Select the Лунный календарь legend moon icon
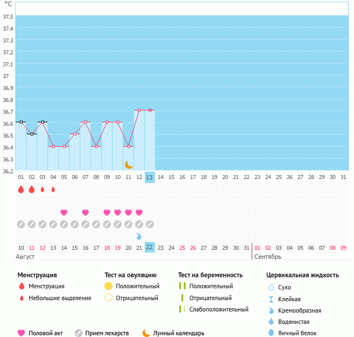Screen dimensions: 354x337 [x=146, y=333]
